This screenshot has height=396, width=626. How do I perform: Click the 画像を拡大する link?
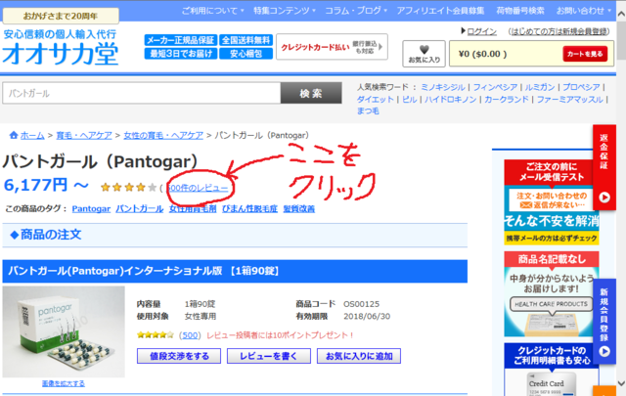click(x=63, y=383)
